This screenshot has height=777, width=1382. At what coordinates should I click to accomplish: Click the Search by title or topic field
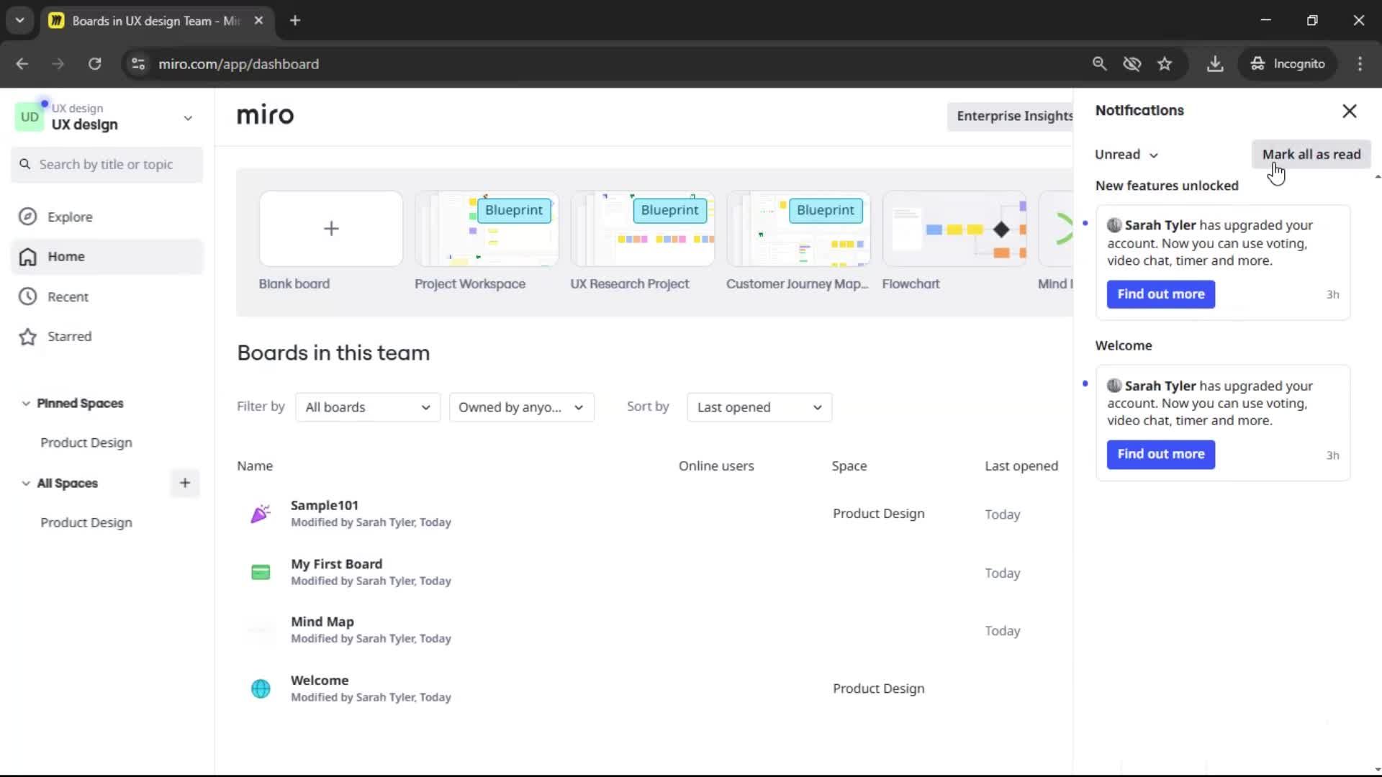click(x=107, y=164)
